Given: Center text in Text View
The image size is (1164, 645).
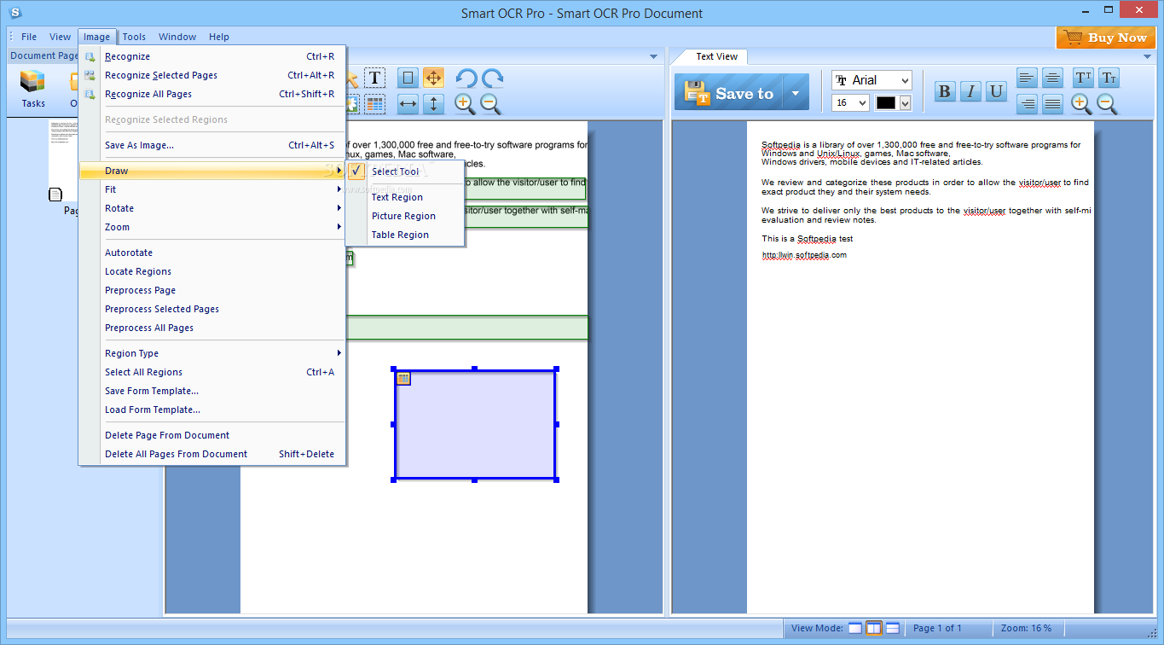Looking at the screenshot, I should [x=1052, y=78].
